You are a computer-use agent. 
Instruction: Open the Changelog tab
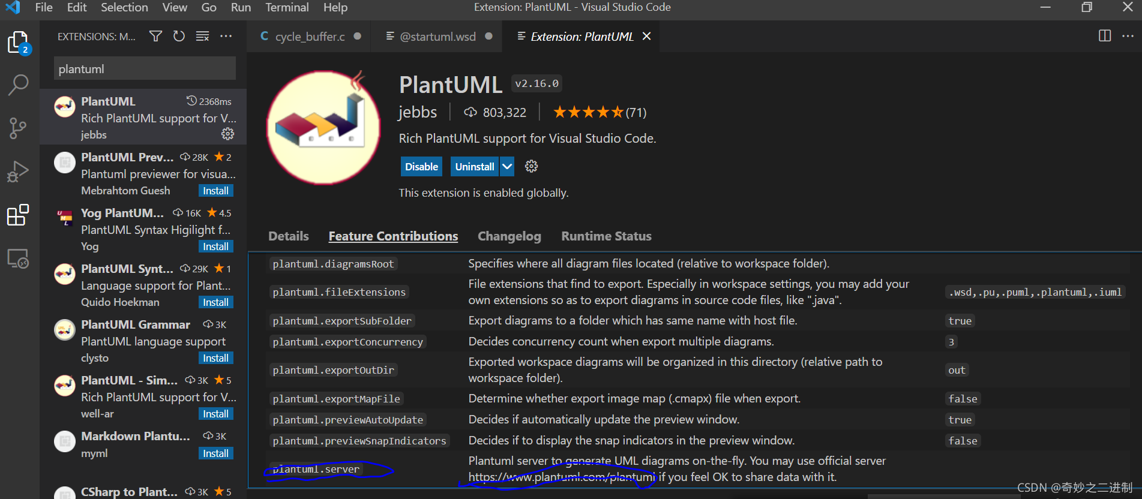pos(509,236)
